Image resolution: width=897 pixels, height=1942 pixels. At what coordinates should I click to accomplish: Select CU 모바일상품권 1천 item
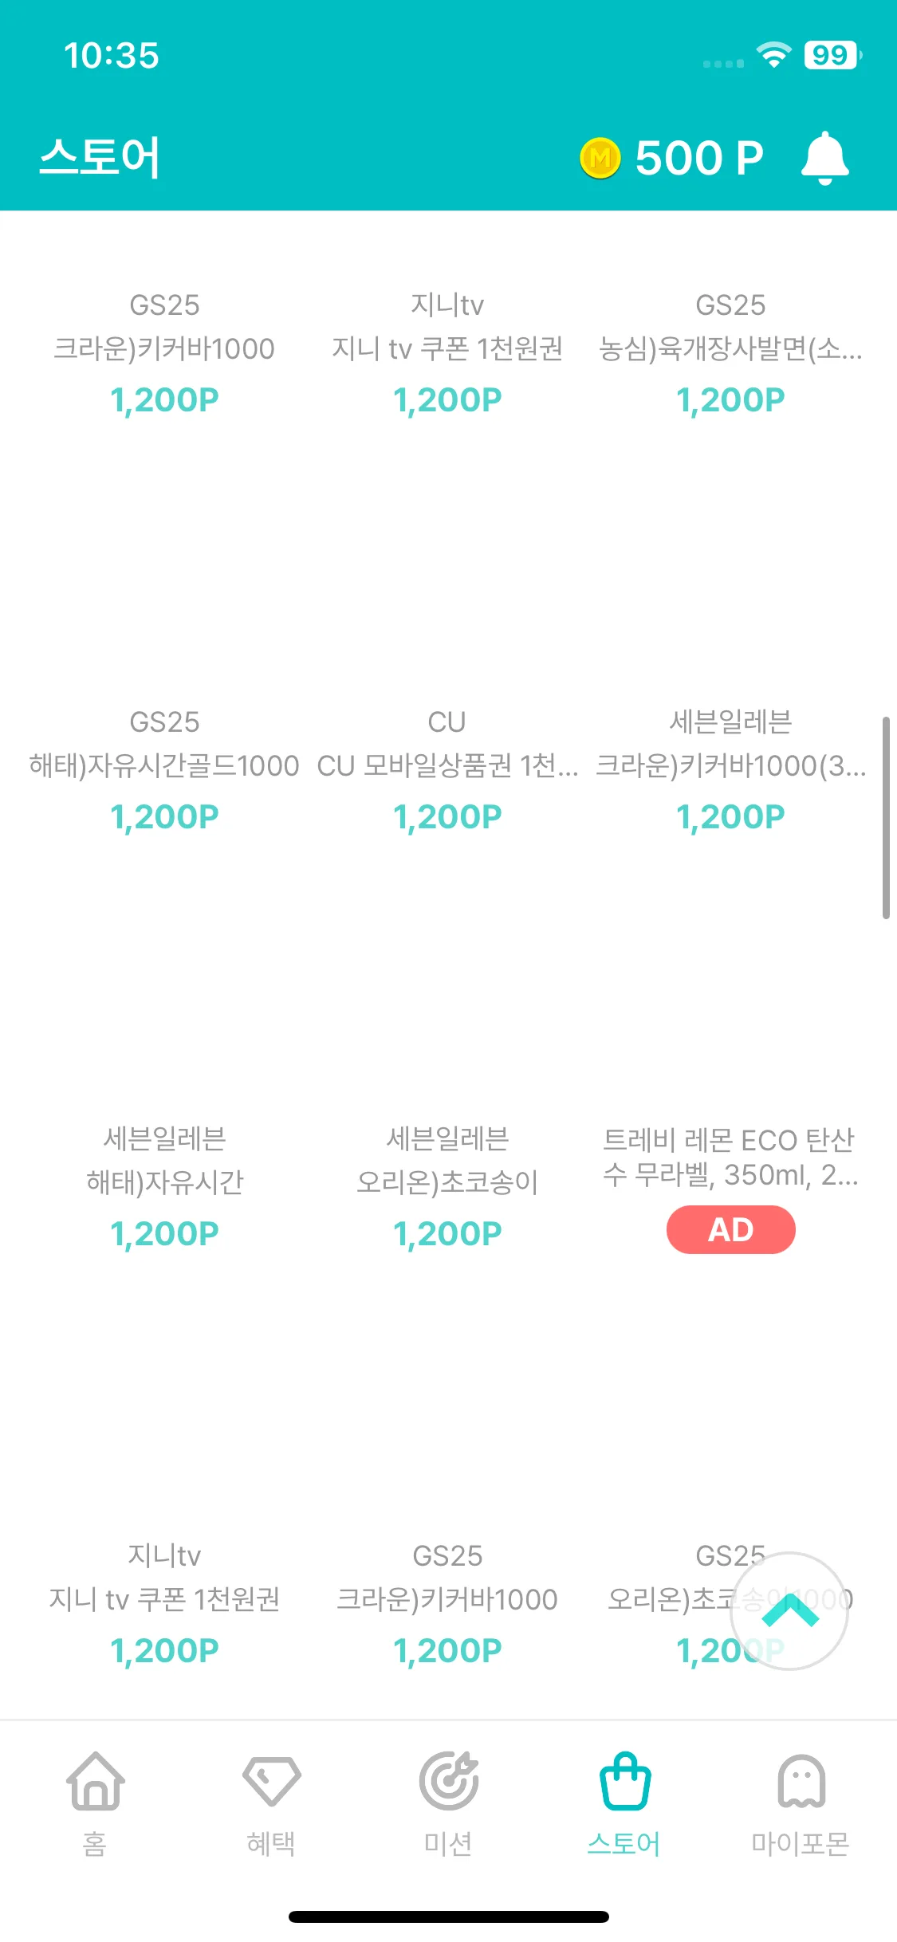tap(447, 768)
